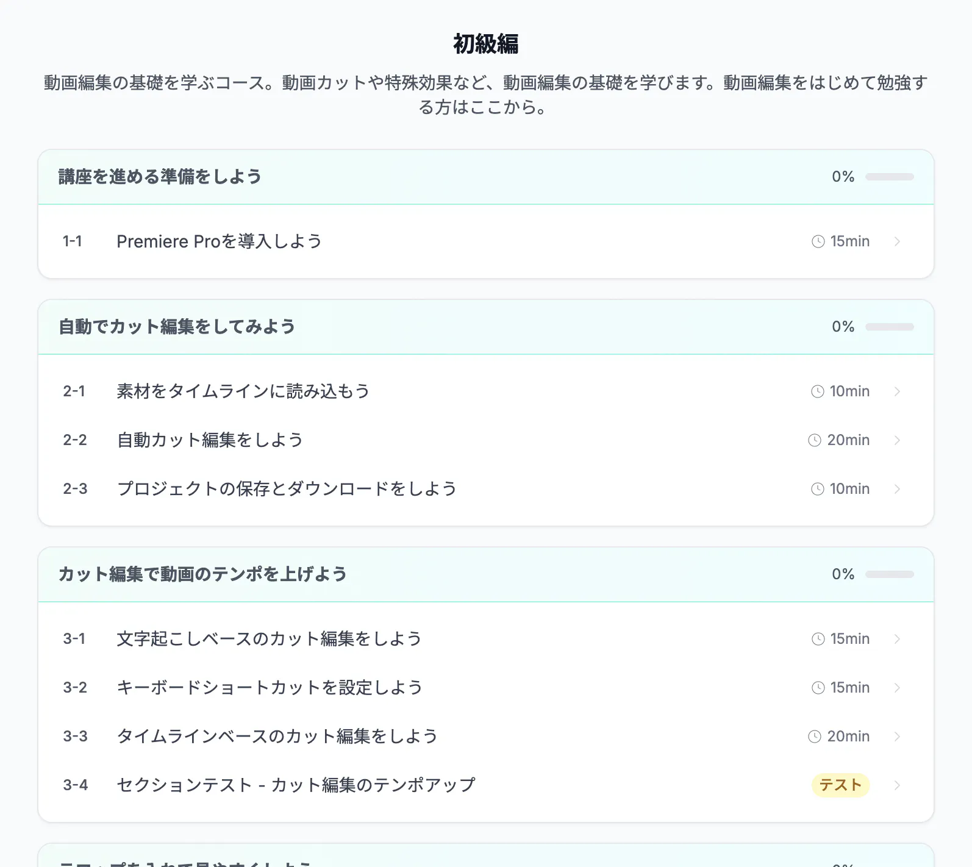Open lesson キーボードショートカットを設定しよう
This screenshot has width=972, height=867.
click(269, 688)
